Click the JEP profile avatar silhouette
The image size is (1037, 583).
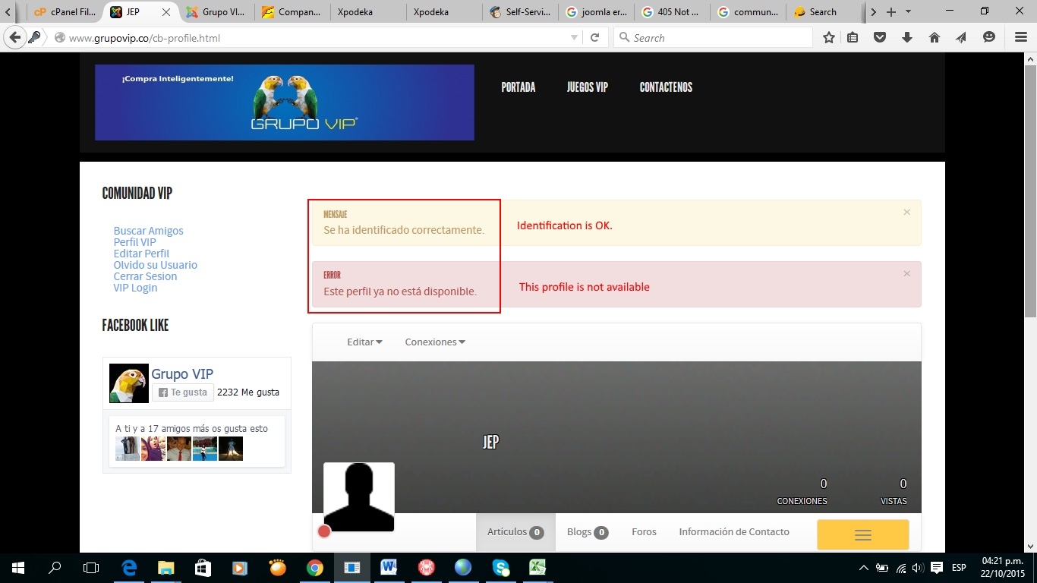click(358, 497)
